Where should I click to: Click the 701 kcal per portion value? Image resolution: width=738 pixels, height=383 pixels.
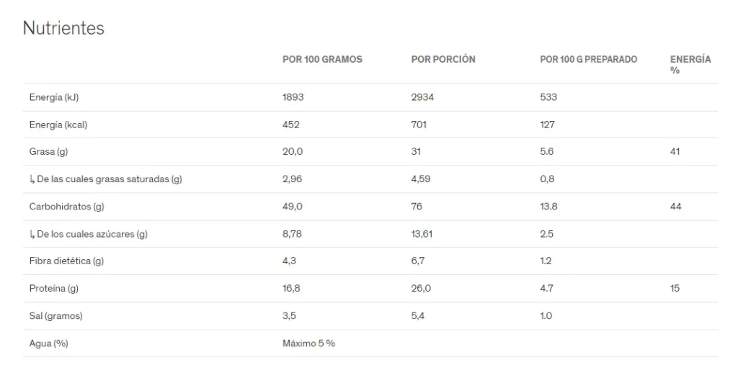tap(419, 125)
